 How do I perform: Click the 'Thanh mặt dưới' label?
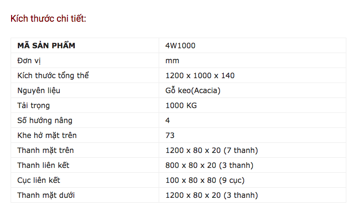click(46, 195)
